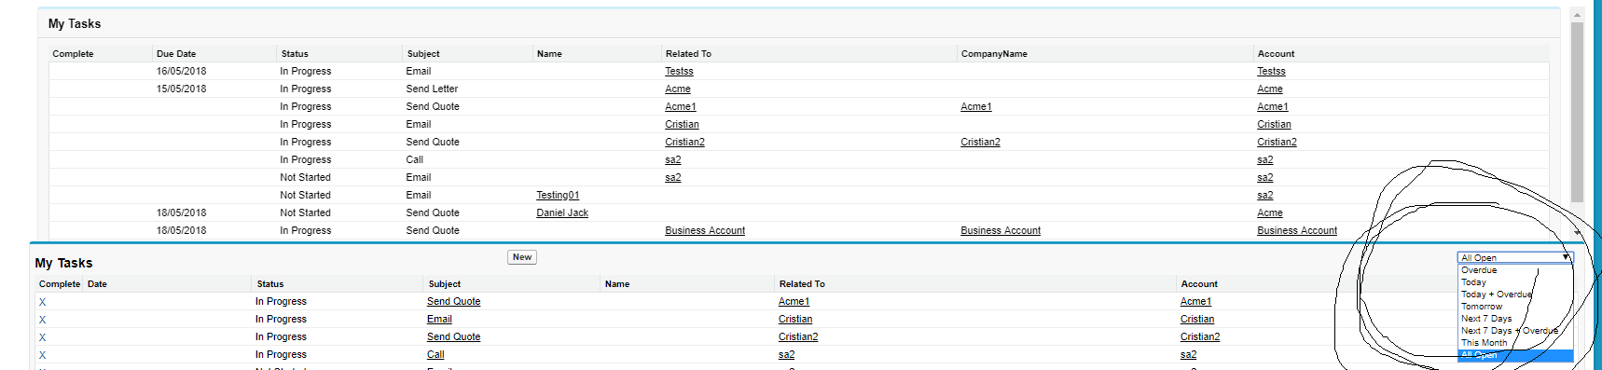Click the X complete link for Cristian task
1602x370 pixels.
click(x=42, y=320)
